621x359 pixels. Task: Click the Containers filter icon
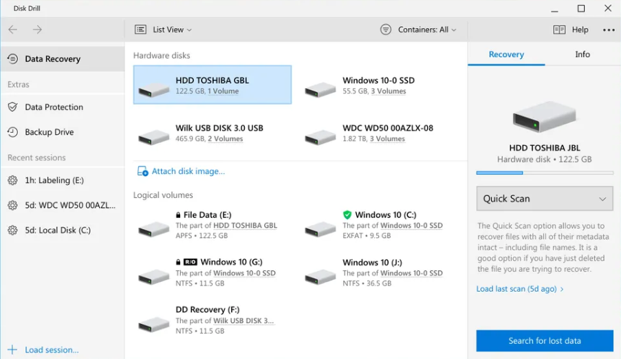pos(386,30)
